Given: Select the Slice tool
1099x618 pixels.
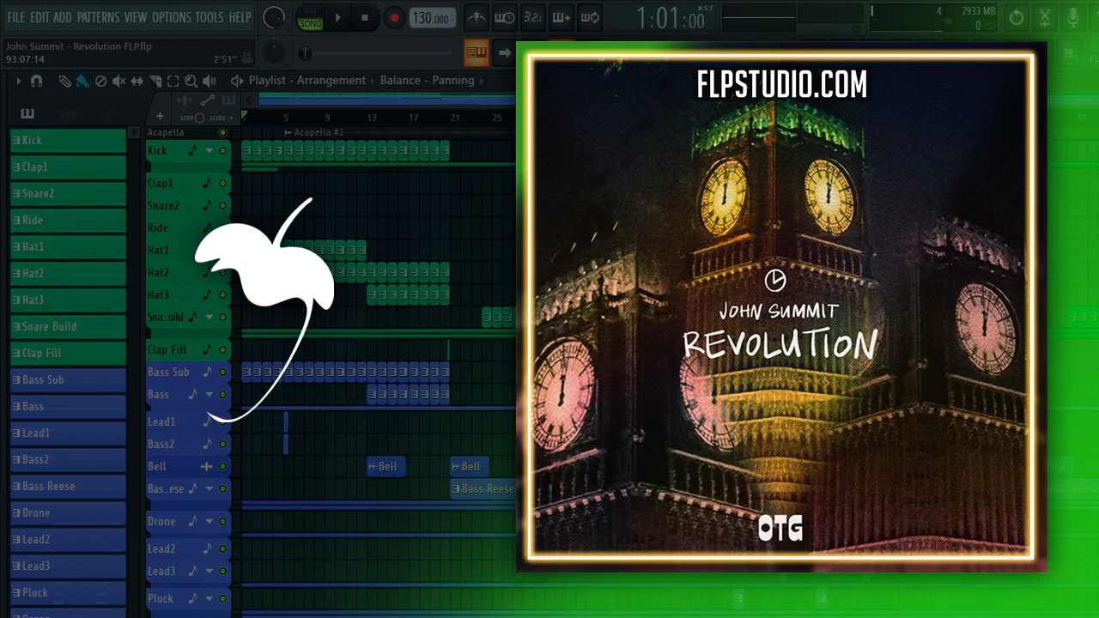Looking at the screenshot, I should (x=155, y=81).
